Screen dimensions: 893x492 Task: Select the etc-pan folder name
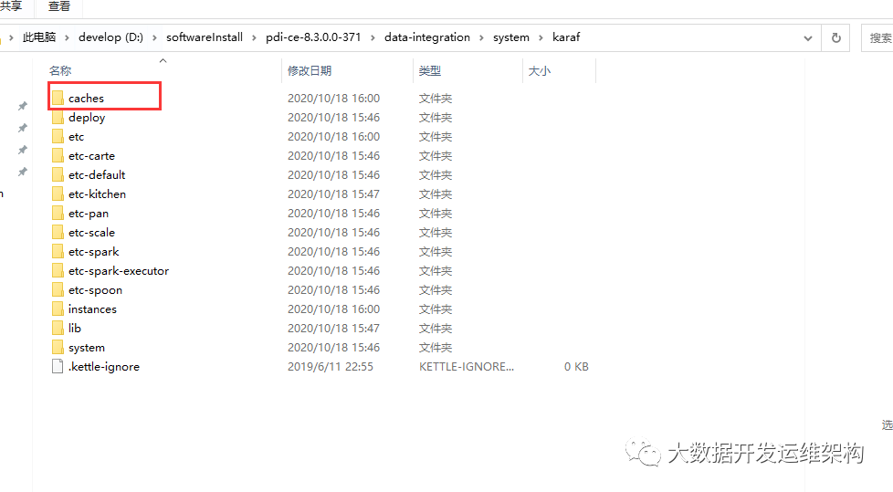(89, 214)
